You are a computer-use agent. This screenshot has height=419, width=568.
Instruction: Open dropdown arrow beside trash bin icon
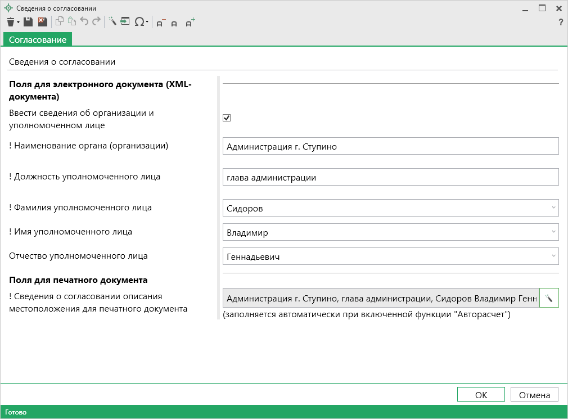pyautogui.click(x=19, y=22)
